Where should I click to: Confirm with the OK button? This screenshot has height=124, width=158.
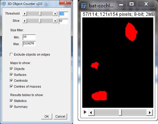[47, 116]
